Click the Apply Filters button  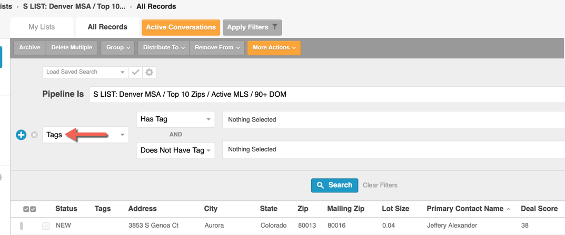click(x=252, y=27)
